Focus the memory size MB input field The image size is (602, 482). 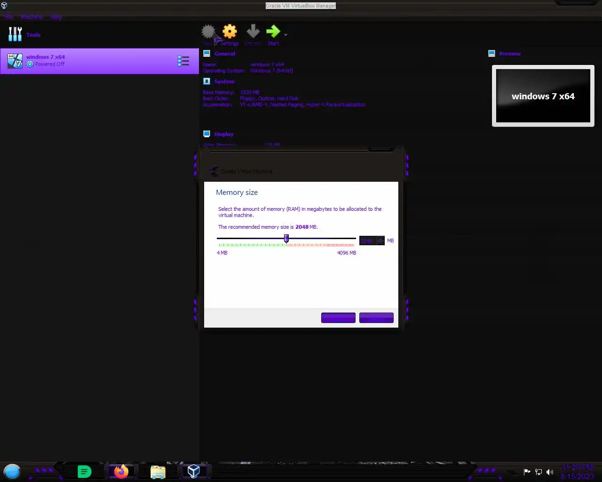(367, 241)
